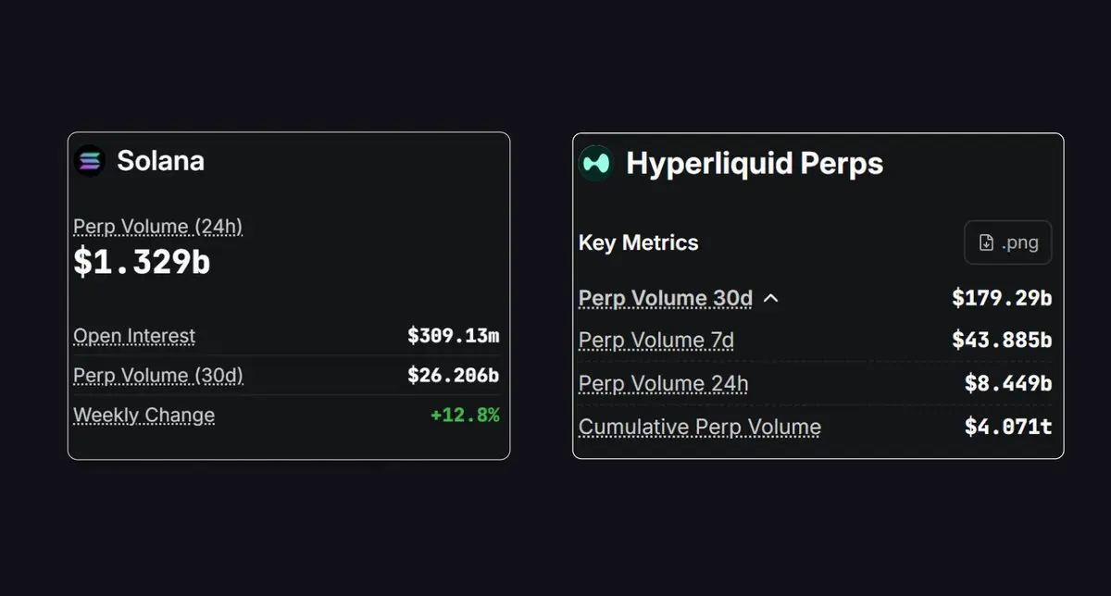Viewport: 1111px width, 596px height.
Task: Click the Hyperliquid Perp Volume 30d label
Action: coord(665,298)
